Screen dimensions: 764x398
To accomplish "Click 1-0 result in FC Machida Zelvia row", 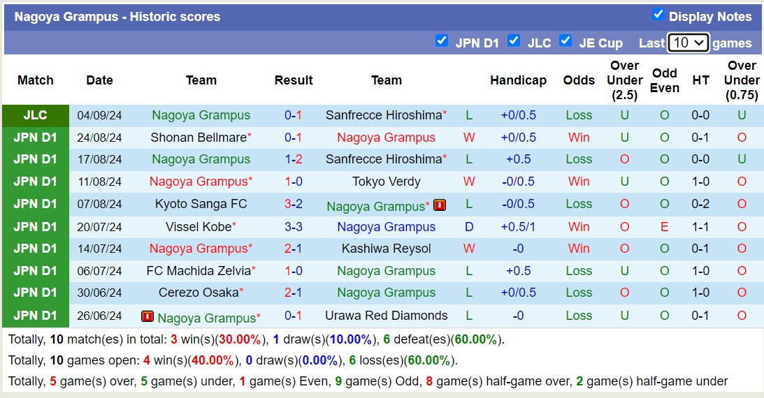I will [x=294, y=271].
